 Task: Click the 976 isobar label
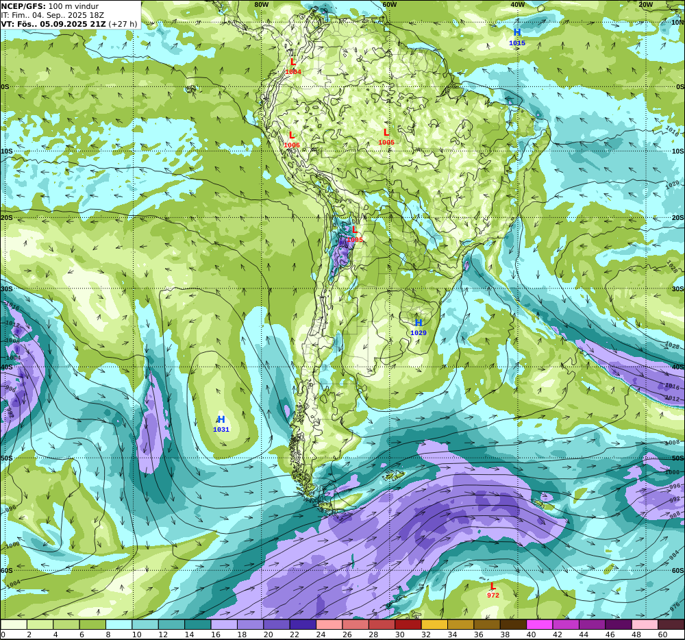pos(675,607)
